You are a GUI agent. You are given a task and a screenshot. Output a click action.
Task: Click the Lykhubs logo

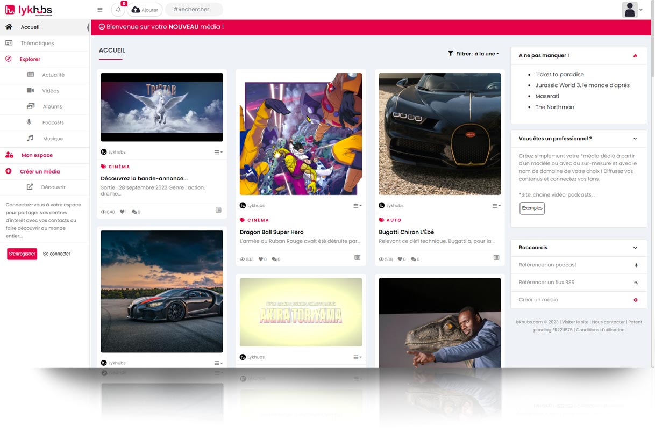click(28, 10)
